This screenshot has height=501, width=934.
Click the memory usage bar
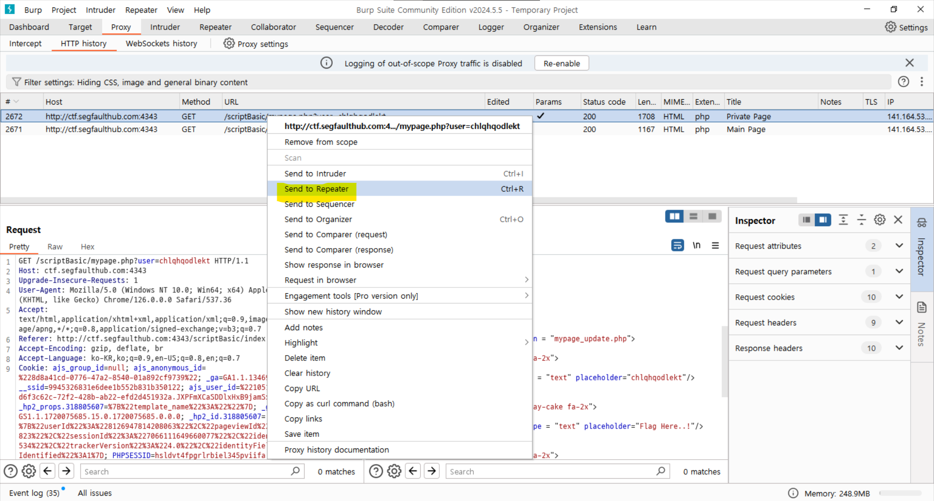tap(900, 493)
